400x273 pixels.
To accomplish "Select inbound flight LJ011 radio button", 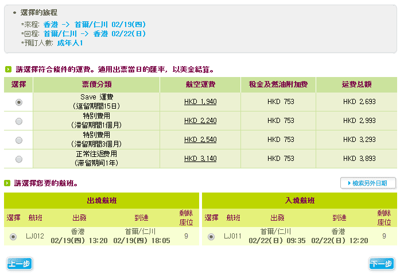I will 211,236.
